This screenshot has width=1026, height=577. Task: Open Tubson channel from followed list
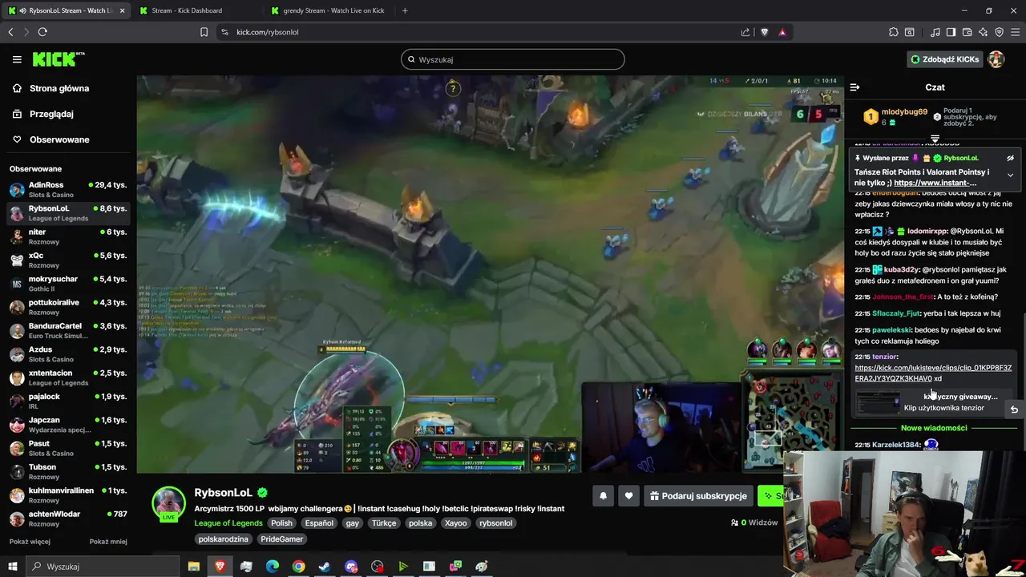67,471
